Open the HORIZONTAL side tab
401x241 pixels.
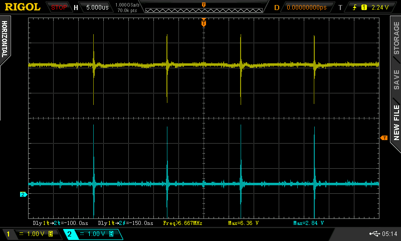(x=5, y=39)
